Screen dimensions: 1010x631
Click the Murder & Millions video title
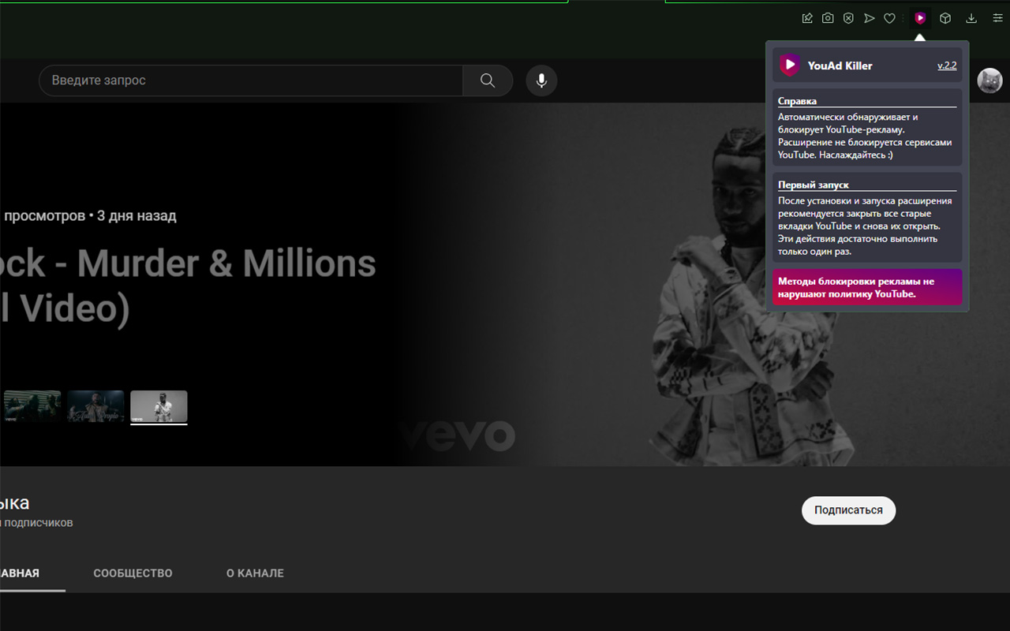pos(188,286)
